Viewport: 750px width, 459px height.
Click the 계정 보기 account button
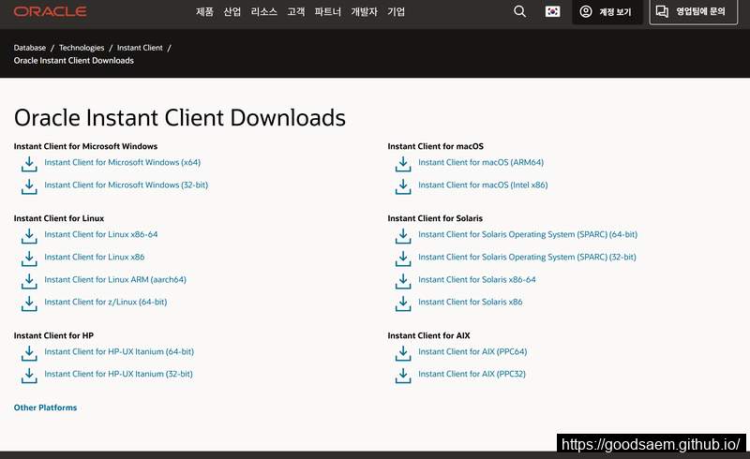click(607, 12)
